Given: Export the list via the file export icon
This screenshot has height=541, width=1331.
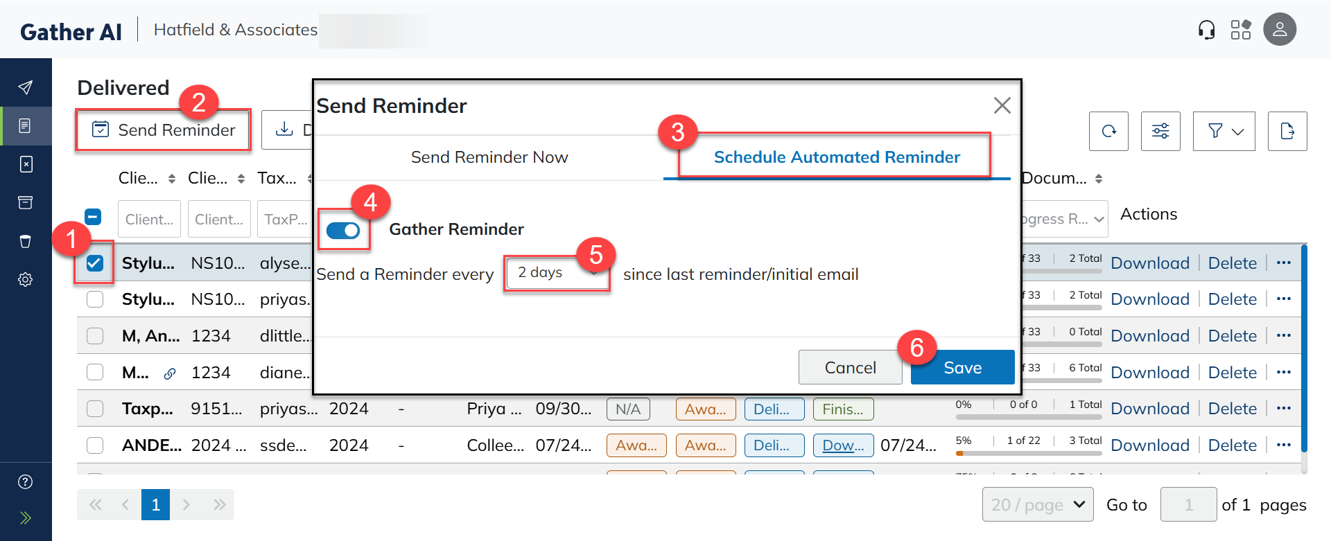Looking at the screenshot, I should pos(1287,131).
